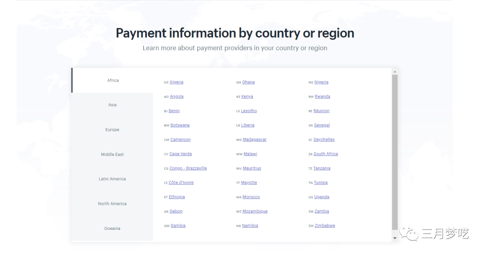Click the Mozambique link
Screen dimensions: 485x255
point(255,212)
